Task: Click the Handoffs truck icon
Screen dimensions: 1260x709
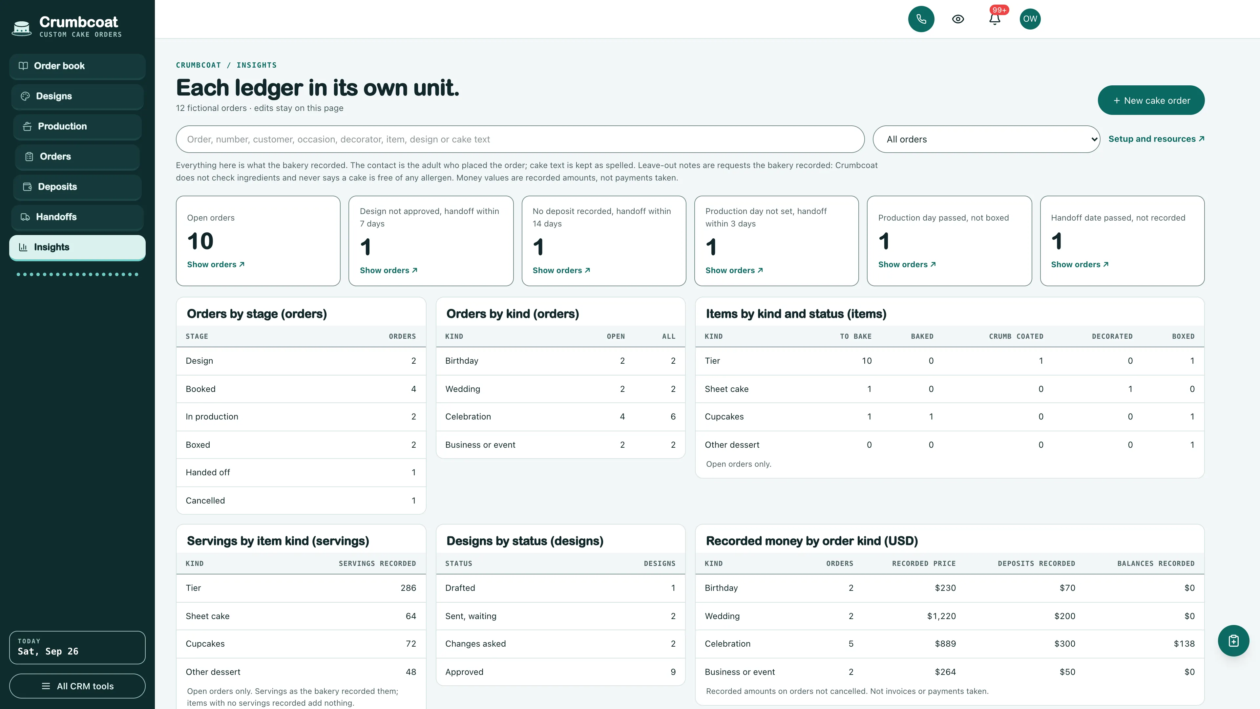Action: click(25, 217)
